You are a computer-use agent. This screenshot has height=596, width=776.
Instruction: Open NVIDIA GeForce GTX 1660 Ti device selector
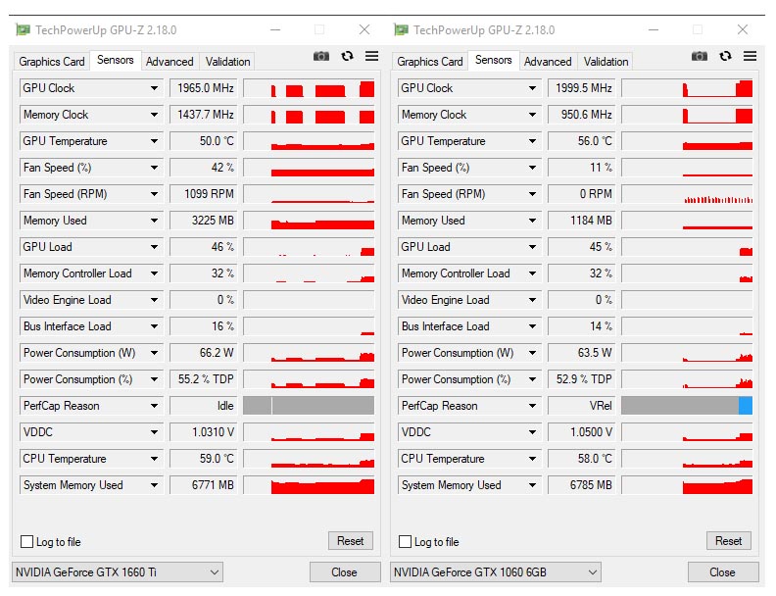(117, 572)
